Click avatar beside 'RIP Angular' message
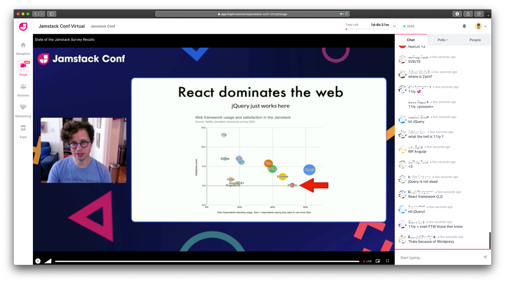The image size is (505, 283). [x=402, y=149]
